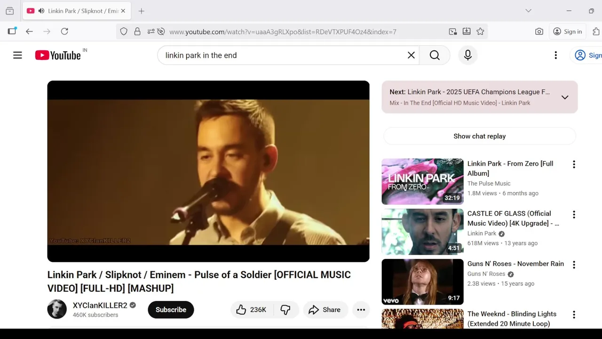Open options menu for November Rain video
The image size is (602, 339).
click(x=574, y=265)
